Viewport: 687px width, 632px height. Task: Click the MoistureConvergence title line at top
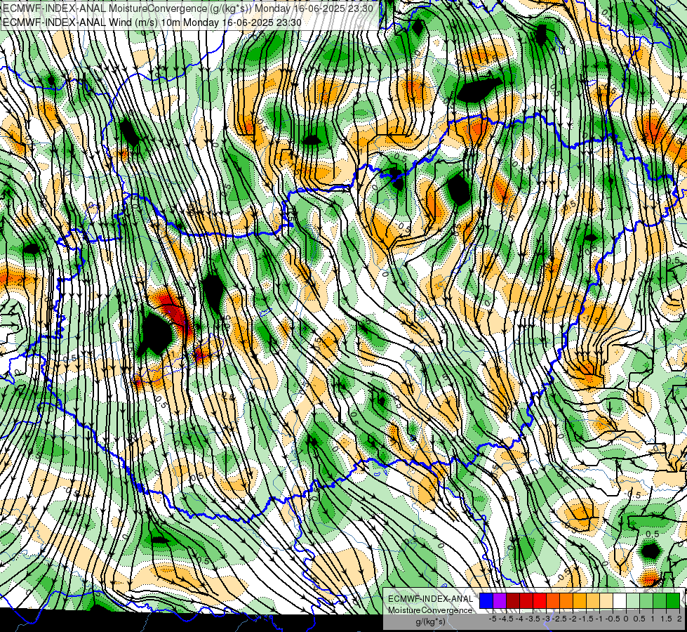[188, 8]
